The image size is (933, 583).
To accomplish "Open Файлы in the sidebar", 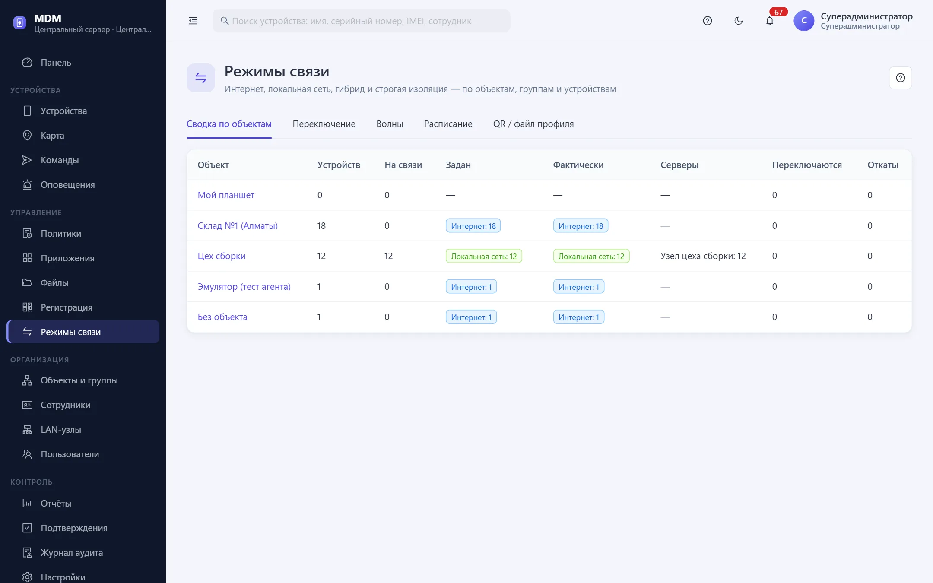I will tap(83, 283).
